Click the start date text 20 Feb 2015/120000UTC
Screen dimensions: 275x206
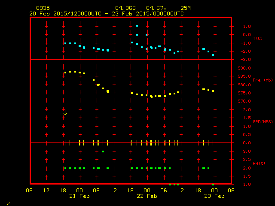pyautogui.click(x=65, y=14)
